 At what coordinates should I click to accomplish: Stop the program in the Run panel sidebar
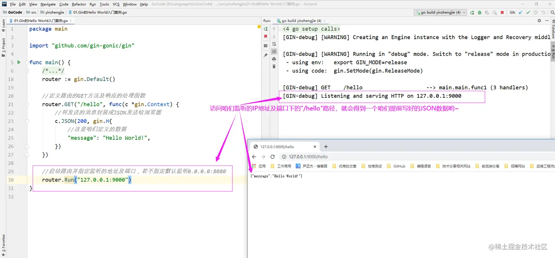click(266, 36)
